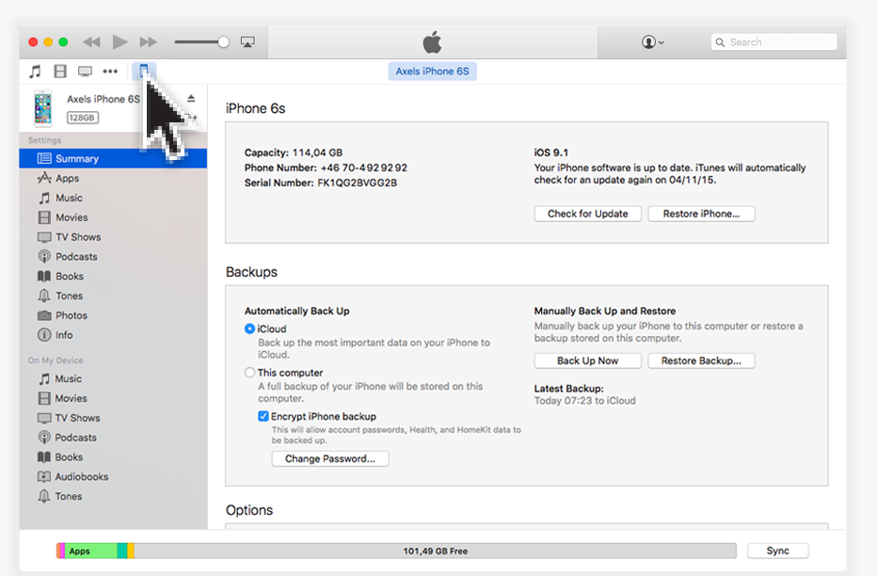Open Books under On My Device
The image size is (877, 576).
113,456
